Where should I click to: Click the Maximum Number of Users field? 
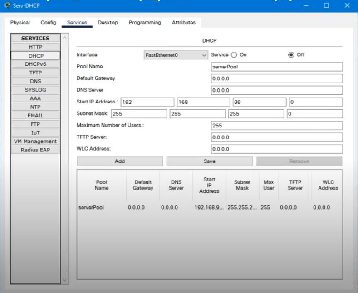click(x=276, y=126)
